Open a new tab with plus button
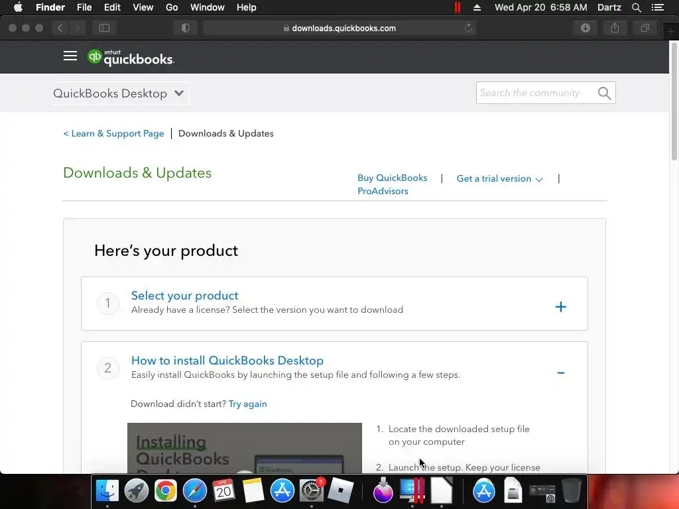 [x=670, y=32]
